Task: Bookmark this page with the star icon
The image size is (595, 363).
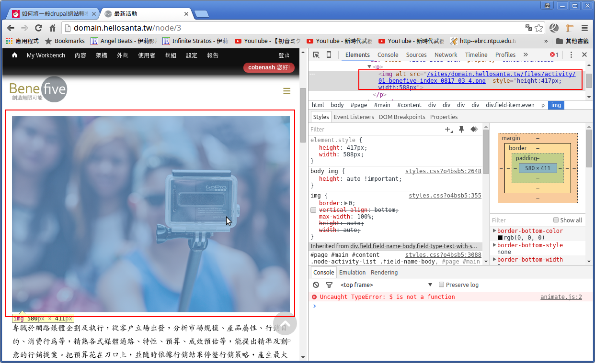Action: coord(539,28)
